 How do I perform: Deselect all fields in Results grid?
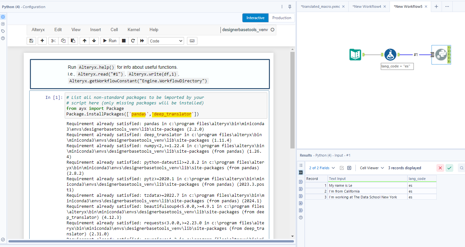pos(349,168)
